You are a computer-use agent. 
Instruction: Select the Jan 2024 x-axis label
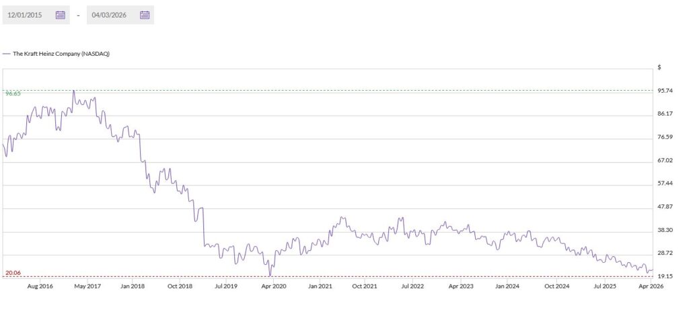507,286
